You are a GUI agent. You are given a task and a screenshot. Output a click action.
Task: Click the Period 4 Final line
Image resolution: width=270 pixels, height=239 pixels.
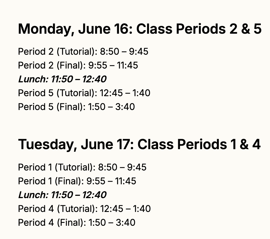77,223
